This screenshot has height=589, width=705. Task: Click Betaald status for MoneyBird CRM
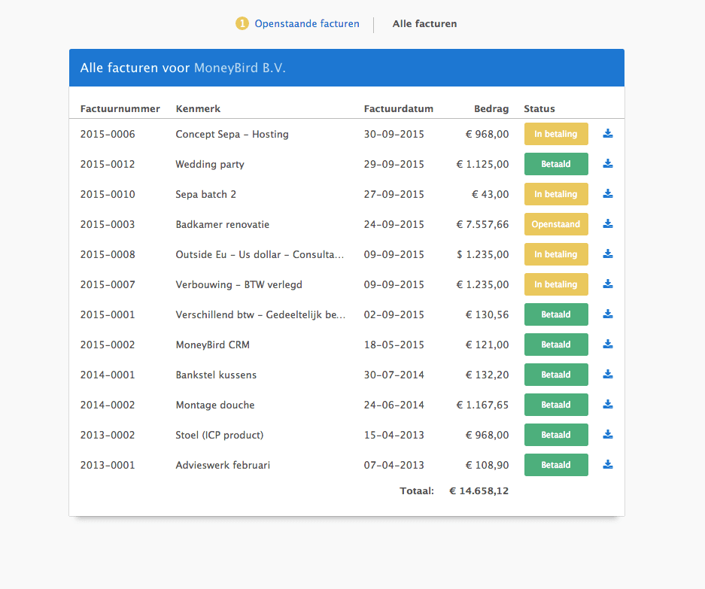[556, 345]
